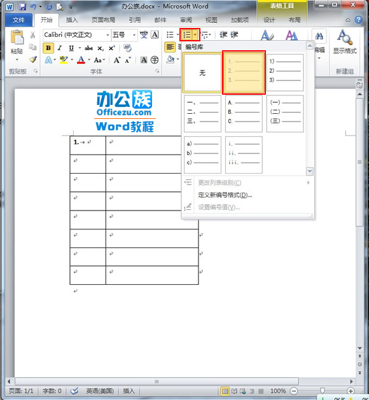Viewport: 369px width, 400px height.
Task: Toggle Italic formatting
Action: point(60,48)
